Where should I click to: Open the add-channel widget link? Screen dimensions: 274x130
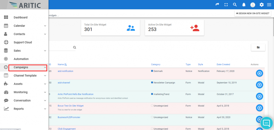(x=64, y=83)
